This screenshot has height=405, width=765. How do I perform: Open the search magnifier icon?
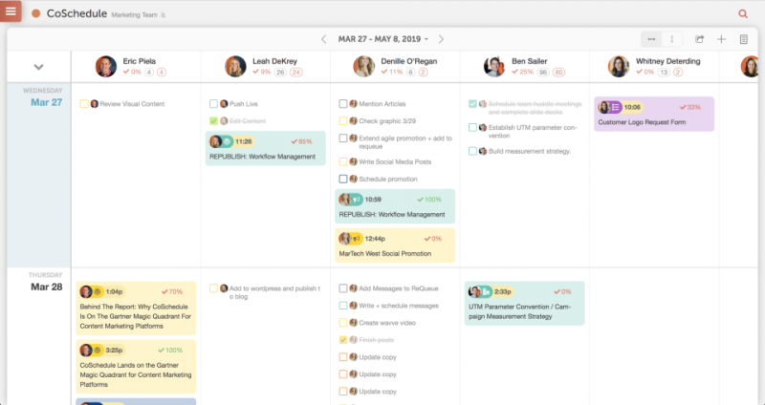[x=743, y=13]
